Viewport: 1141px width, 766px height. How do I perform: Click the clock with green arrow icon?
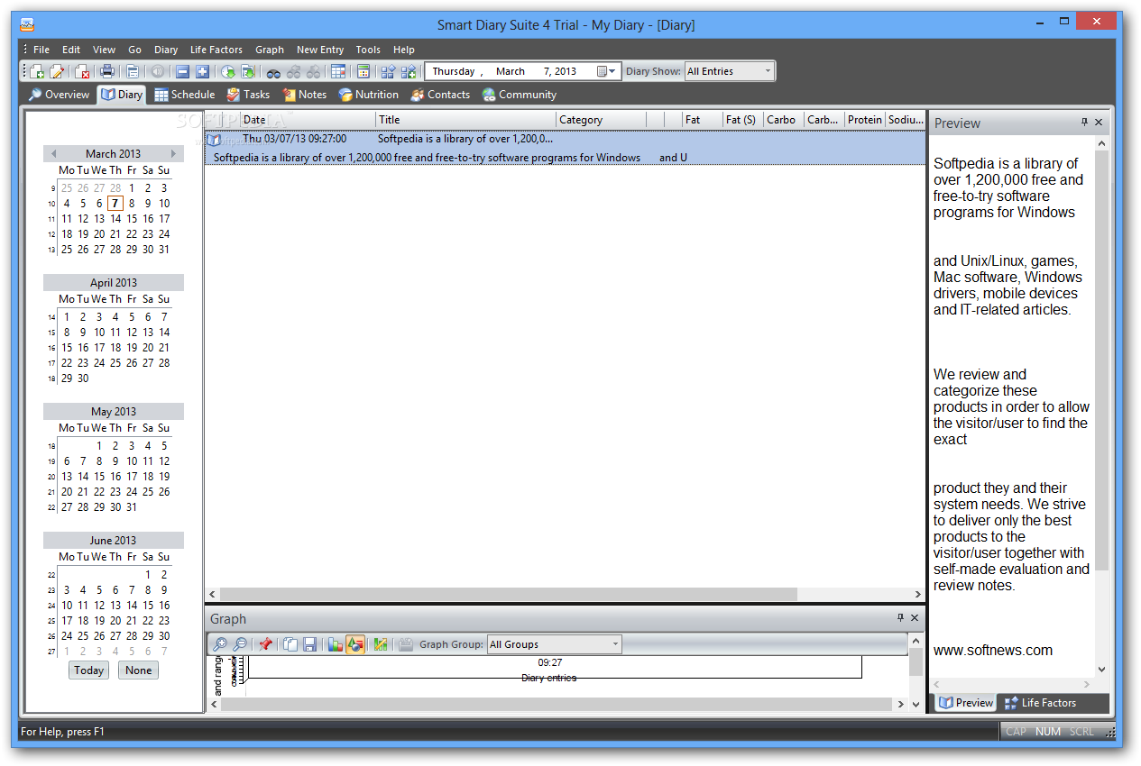click(227, 72)
